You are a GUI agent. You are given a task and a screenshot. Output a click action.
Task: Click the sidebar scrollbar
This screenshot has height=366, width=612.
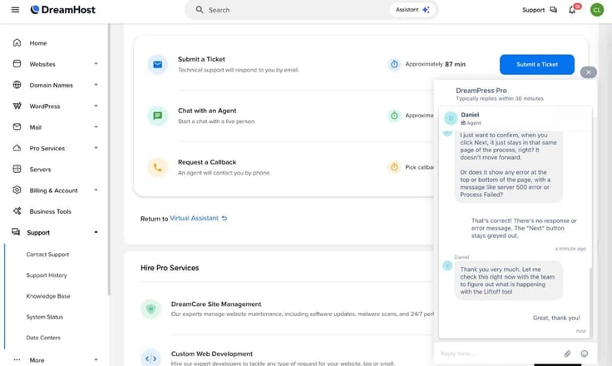point(109,160)
